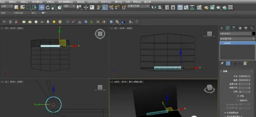Select the Rotate tool in toolbar

[x=48, y=7]
